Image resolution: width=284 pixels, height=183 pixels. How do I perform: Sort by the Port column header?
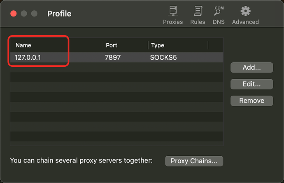coord(126,45)
